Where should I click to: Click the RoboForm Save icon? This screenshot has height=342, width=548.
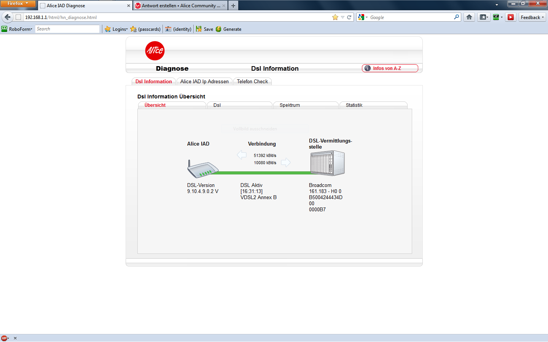coord(204,29)
